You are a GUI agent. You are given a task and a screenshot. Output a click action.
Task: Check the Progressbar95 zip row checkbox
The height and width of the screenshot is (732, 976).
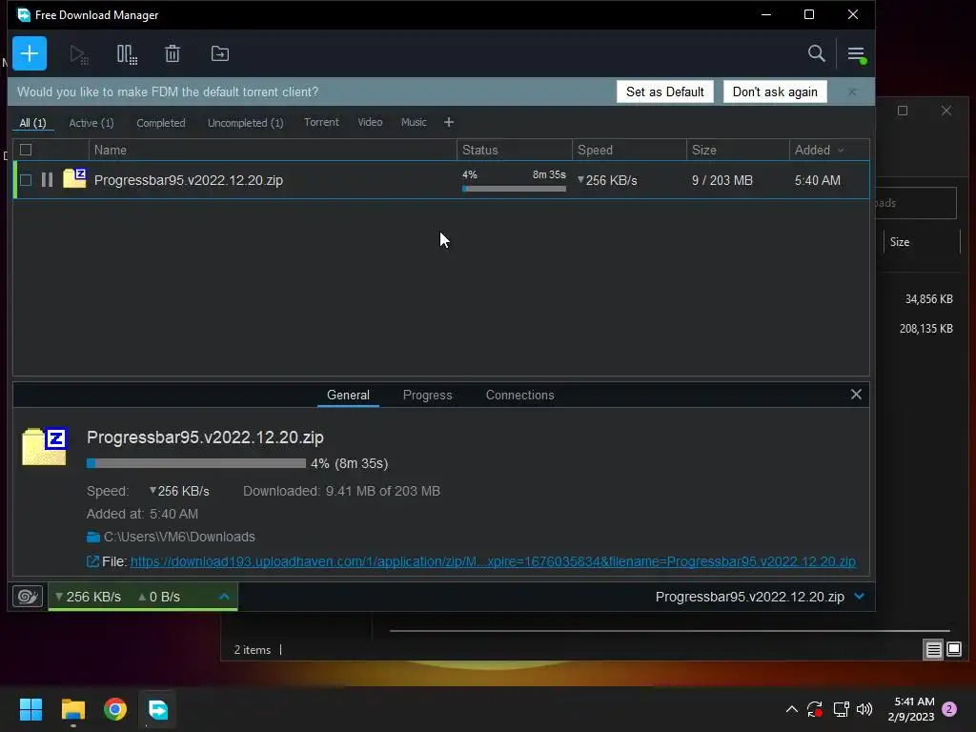(x=26, y=180)
